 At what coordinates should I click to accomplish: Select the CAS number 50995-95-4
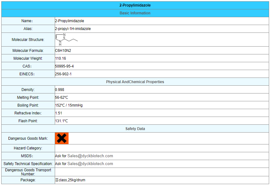tap(64, 66)
